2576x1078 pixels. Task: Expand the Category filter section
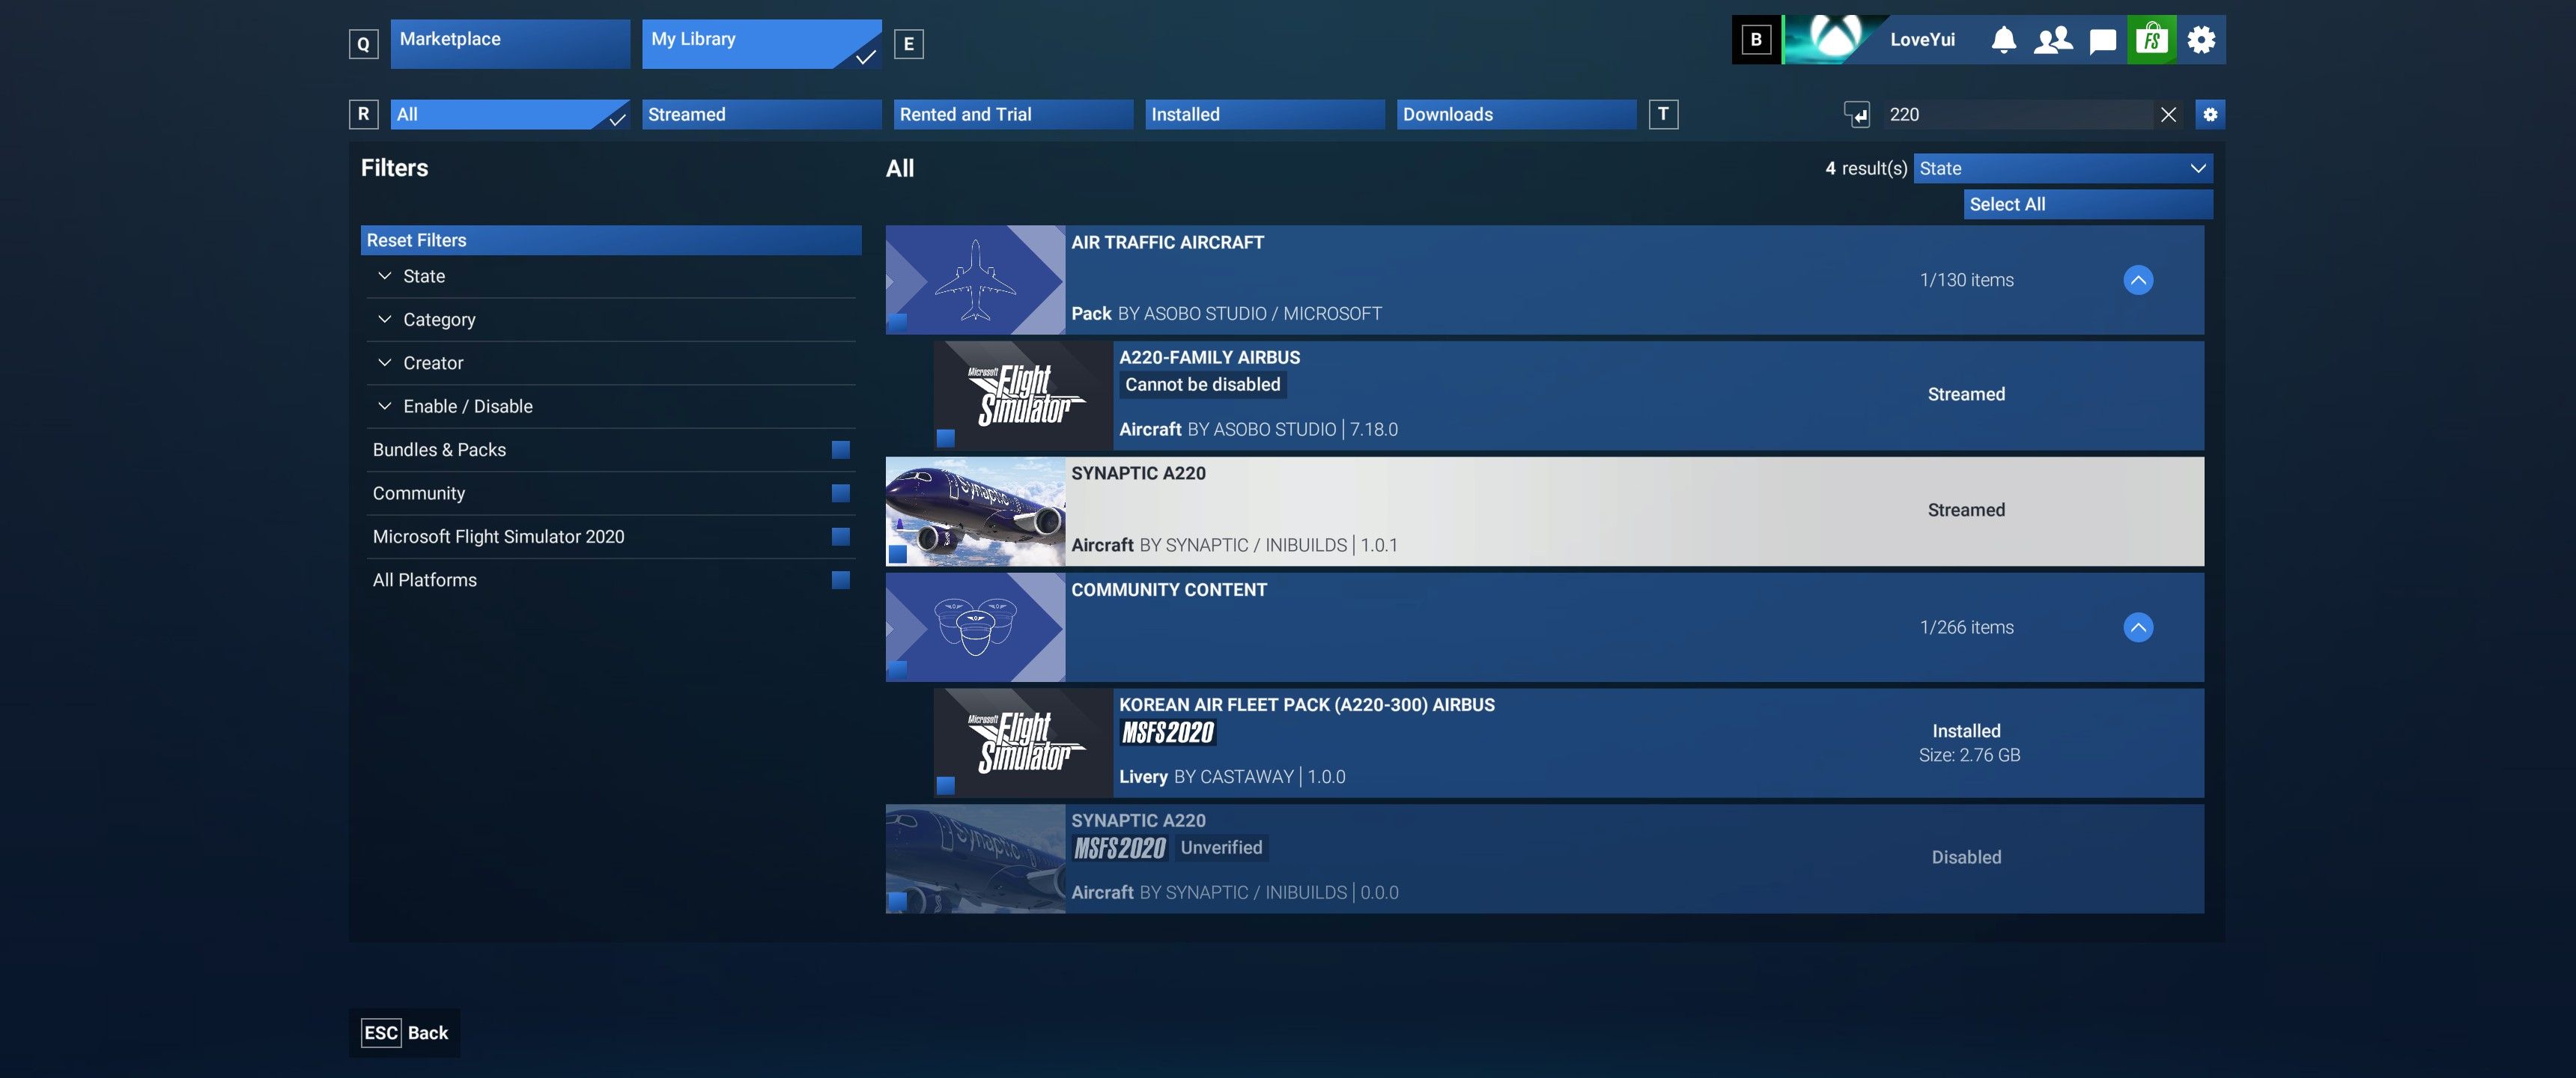pyautogui.click(x=611, y=320)
